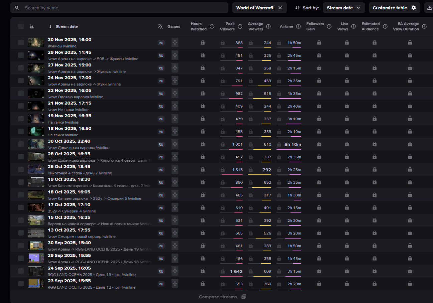Click the translate language column icon
Image resolution: width=433 pixels, height=303 pixels.
pos(160,26)
